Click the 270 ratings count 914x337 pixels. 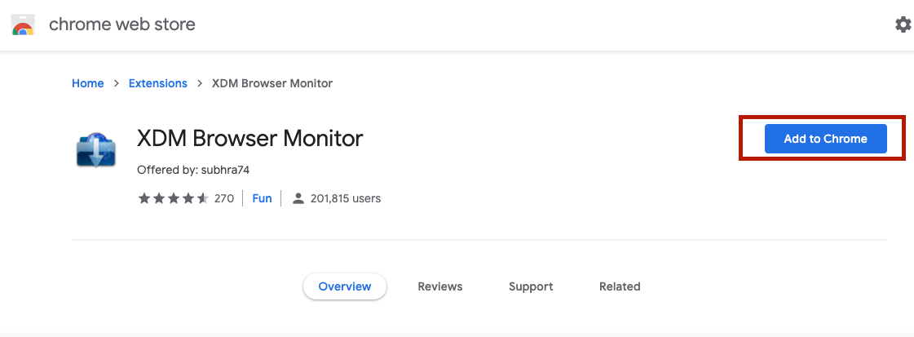coord(224,198)
